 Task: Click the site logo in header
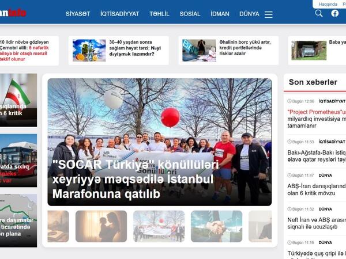click(x=13, y=13)
